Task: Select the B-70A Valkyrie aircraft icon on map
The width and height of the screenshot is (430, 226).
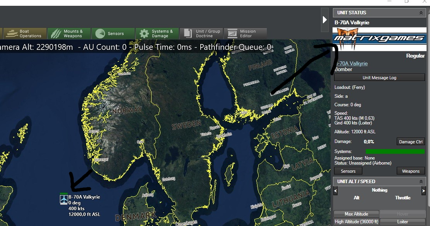Action: (64, 199)
